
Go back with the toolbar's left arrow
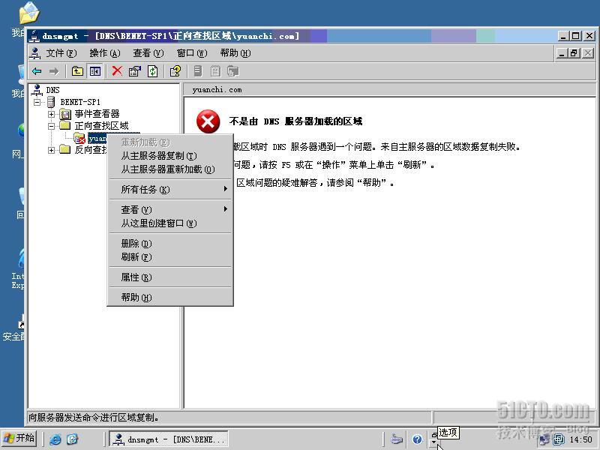37,71
